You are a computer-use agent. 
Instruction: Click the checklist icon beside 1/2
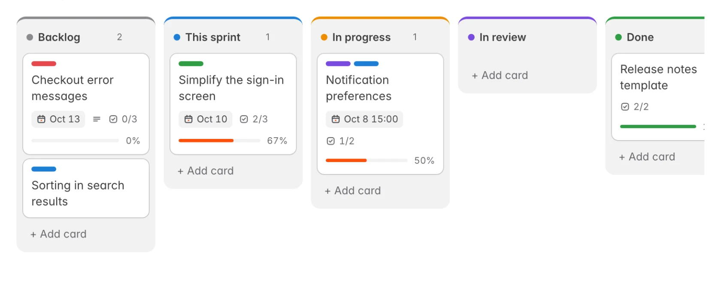(330, 141)
